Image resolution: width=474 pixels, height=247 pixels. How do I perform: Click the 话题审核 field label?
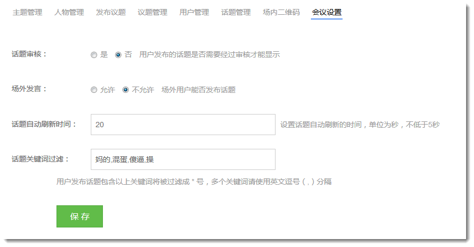(x=30, y=54)
